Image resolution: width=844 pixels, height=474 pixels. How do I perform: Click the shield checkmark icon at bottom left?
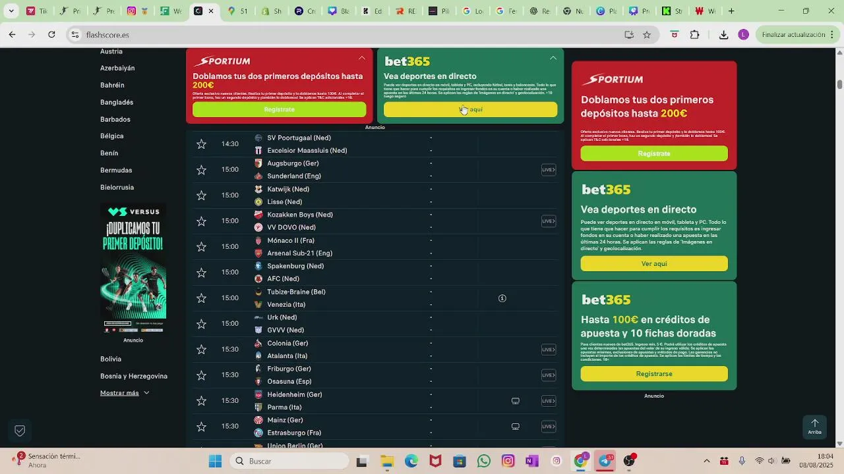tap(20, 431)
